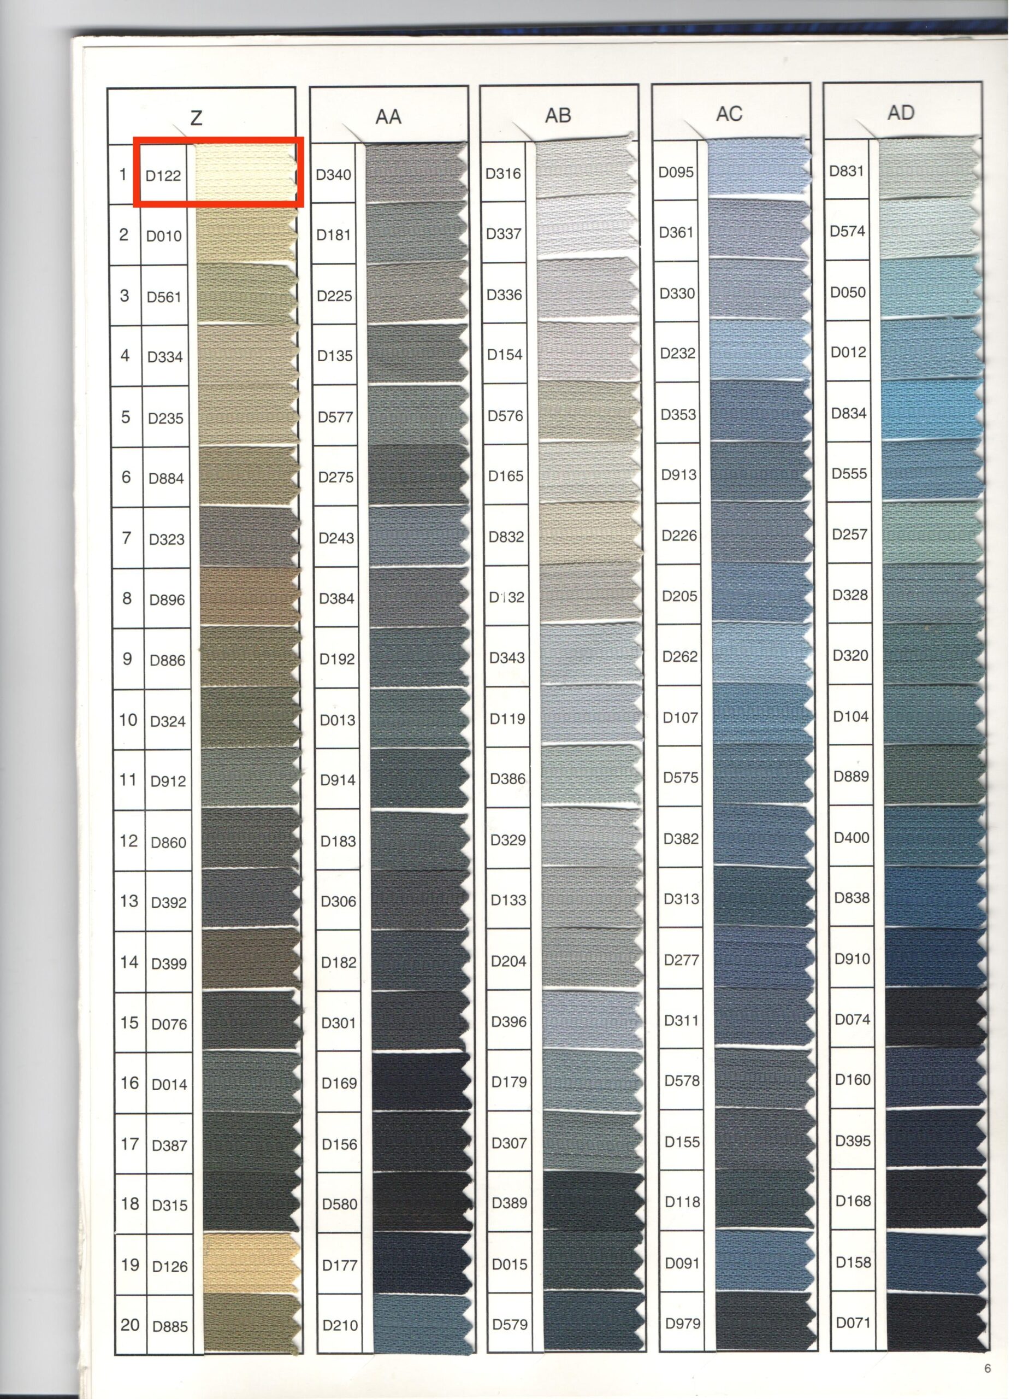
Task: Click code label D913
Action: click(678, 474)
